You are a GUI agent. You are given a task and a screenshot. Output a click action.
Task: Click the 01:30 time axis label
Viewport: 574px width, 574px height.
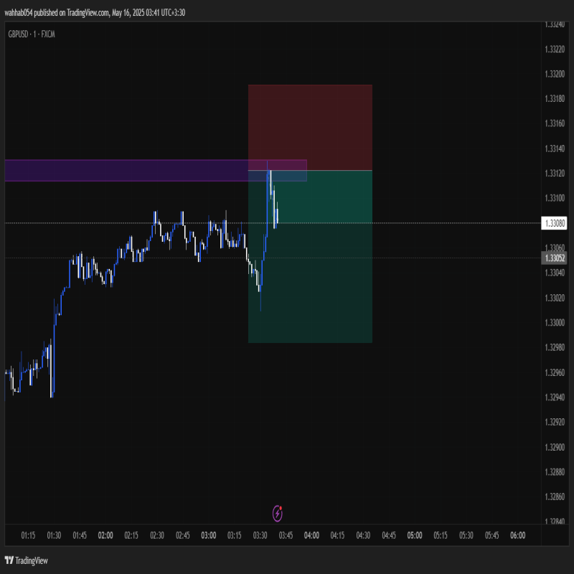point(54,535)
